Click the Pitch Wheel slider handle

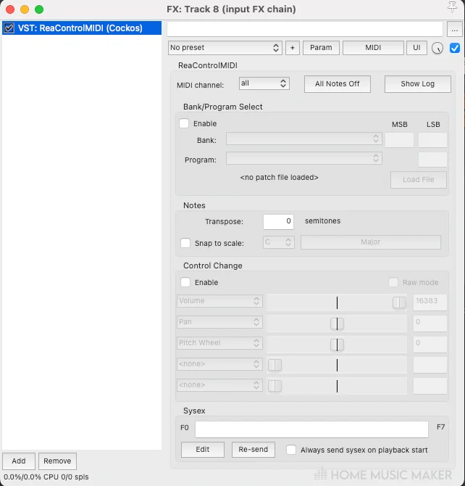[x=337, y=345]
